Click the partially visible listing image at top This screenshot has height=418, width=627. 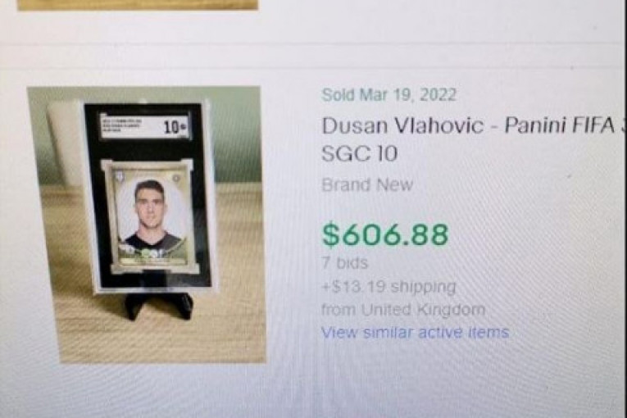pos(138,4)
